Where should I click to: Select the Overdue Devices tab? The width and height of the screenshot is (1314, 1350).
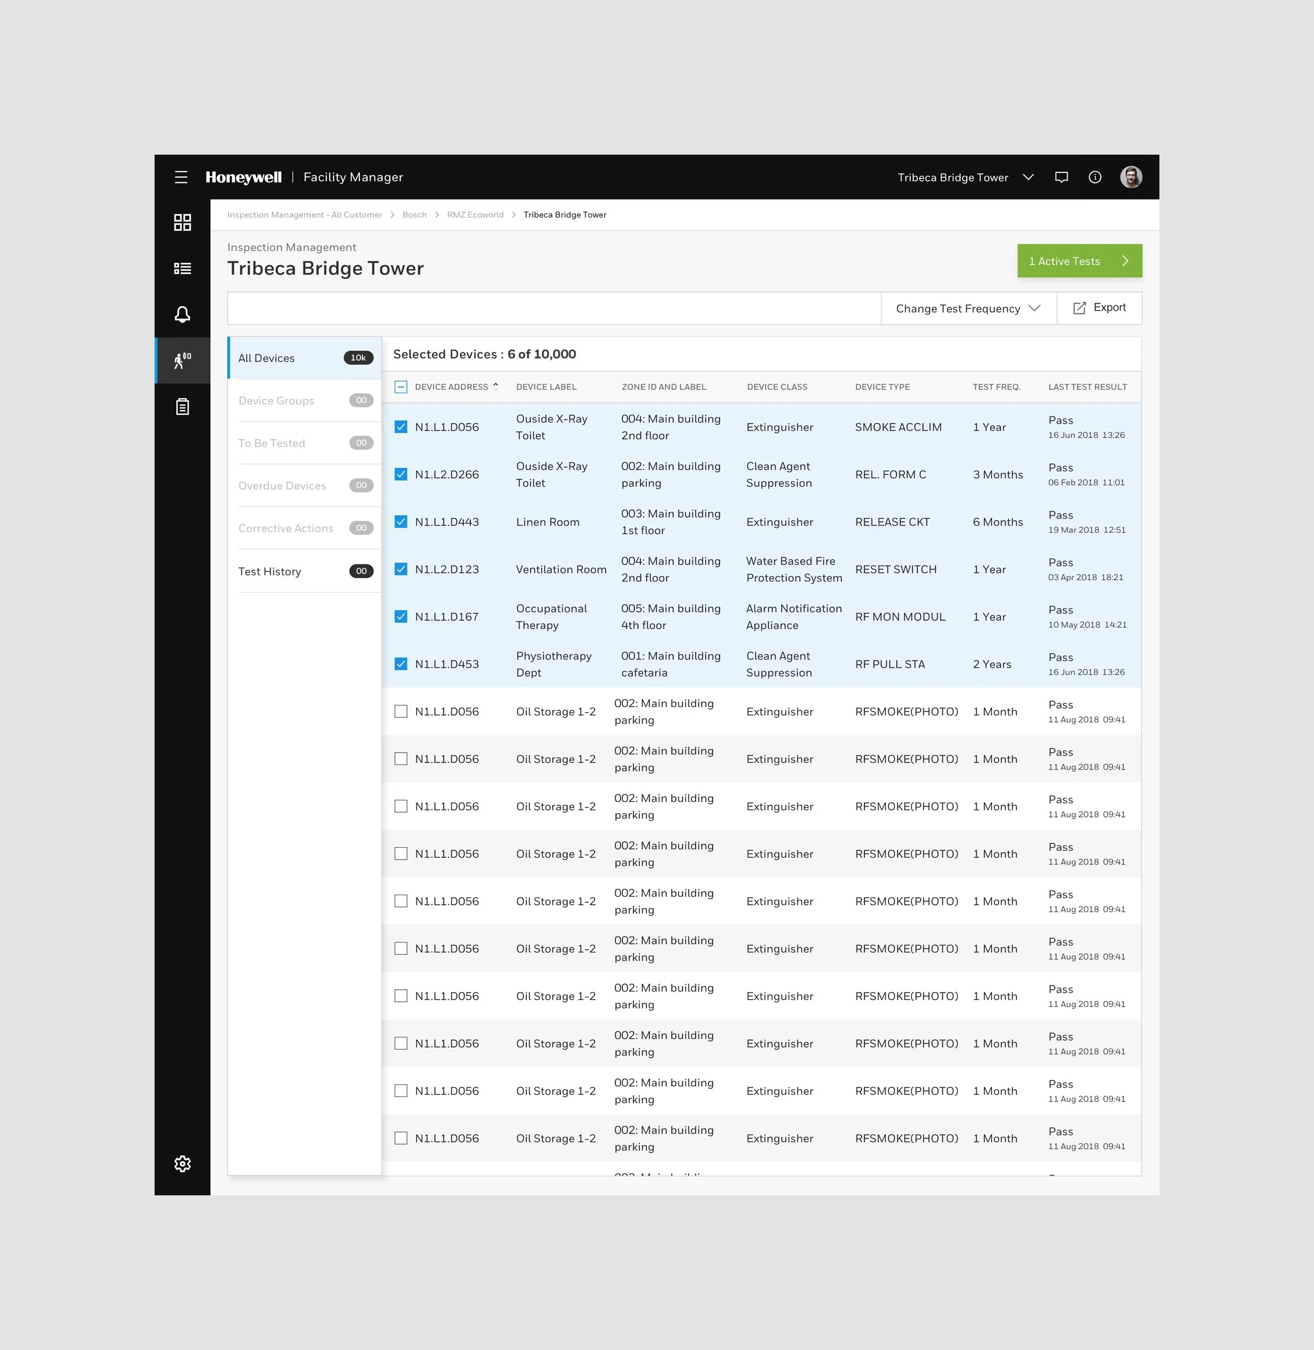pyautogui.click(x=304, y=486)
